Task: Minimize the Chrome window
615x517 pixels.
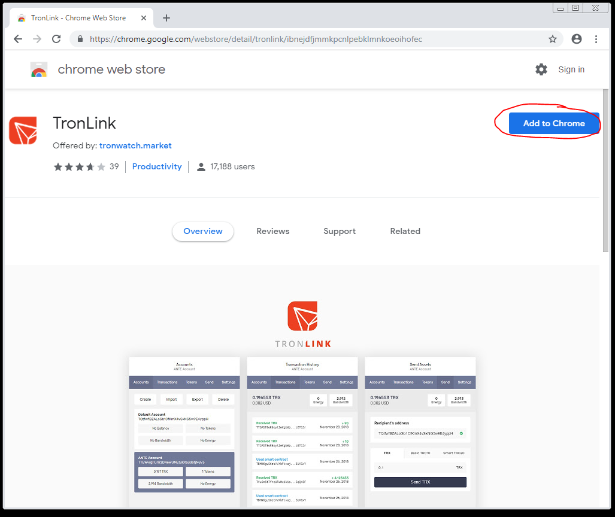Action: [x=561, y=8]
